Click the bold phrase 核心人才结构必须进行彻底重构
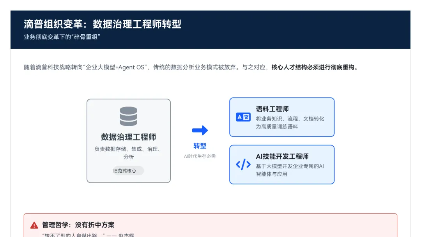 point(313,67)
